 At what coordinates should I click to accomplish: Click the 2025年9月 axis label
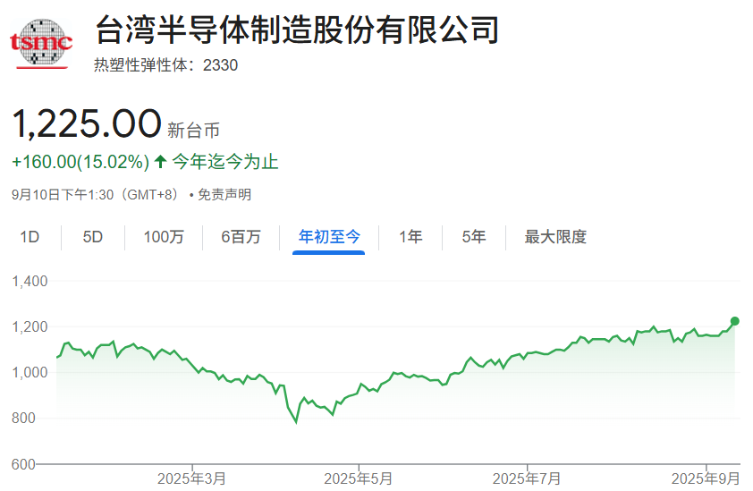[x=706, y=478]
